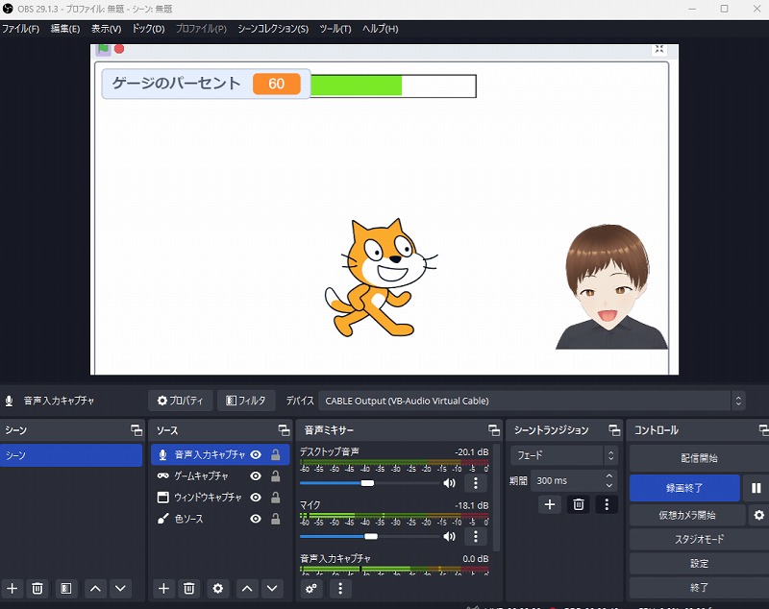Undock the 音声ミキサー panel
The width and height of the screenshot is (769, 609).
(x=494, y=430)
